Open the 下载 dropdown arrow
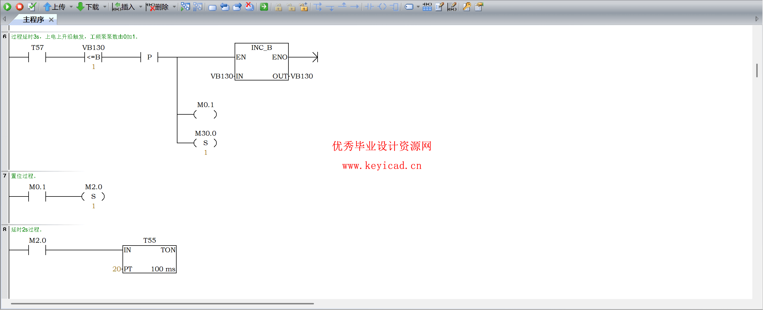 click(105, 6)
